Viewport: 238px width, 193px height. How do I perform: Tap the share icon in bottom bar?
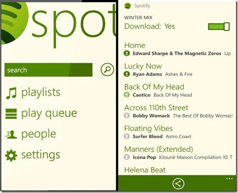click(178, 183)
